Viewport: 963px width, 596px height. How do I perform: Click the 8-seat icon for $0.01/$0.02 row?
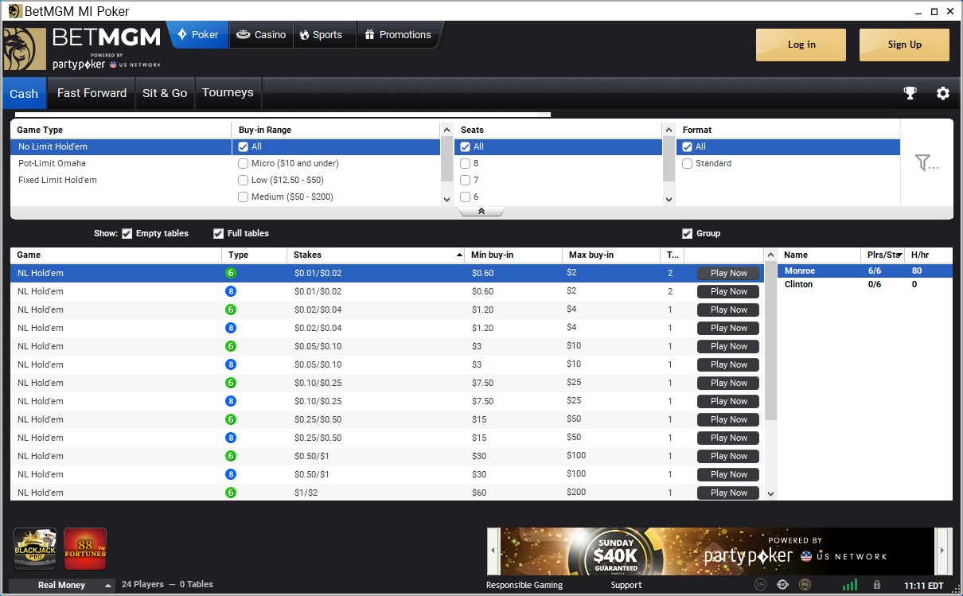pos(231,291)
